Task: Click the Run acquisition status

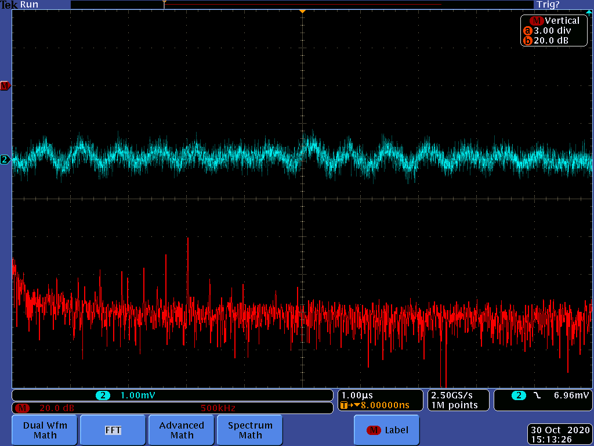Action: tap(29, 5)
